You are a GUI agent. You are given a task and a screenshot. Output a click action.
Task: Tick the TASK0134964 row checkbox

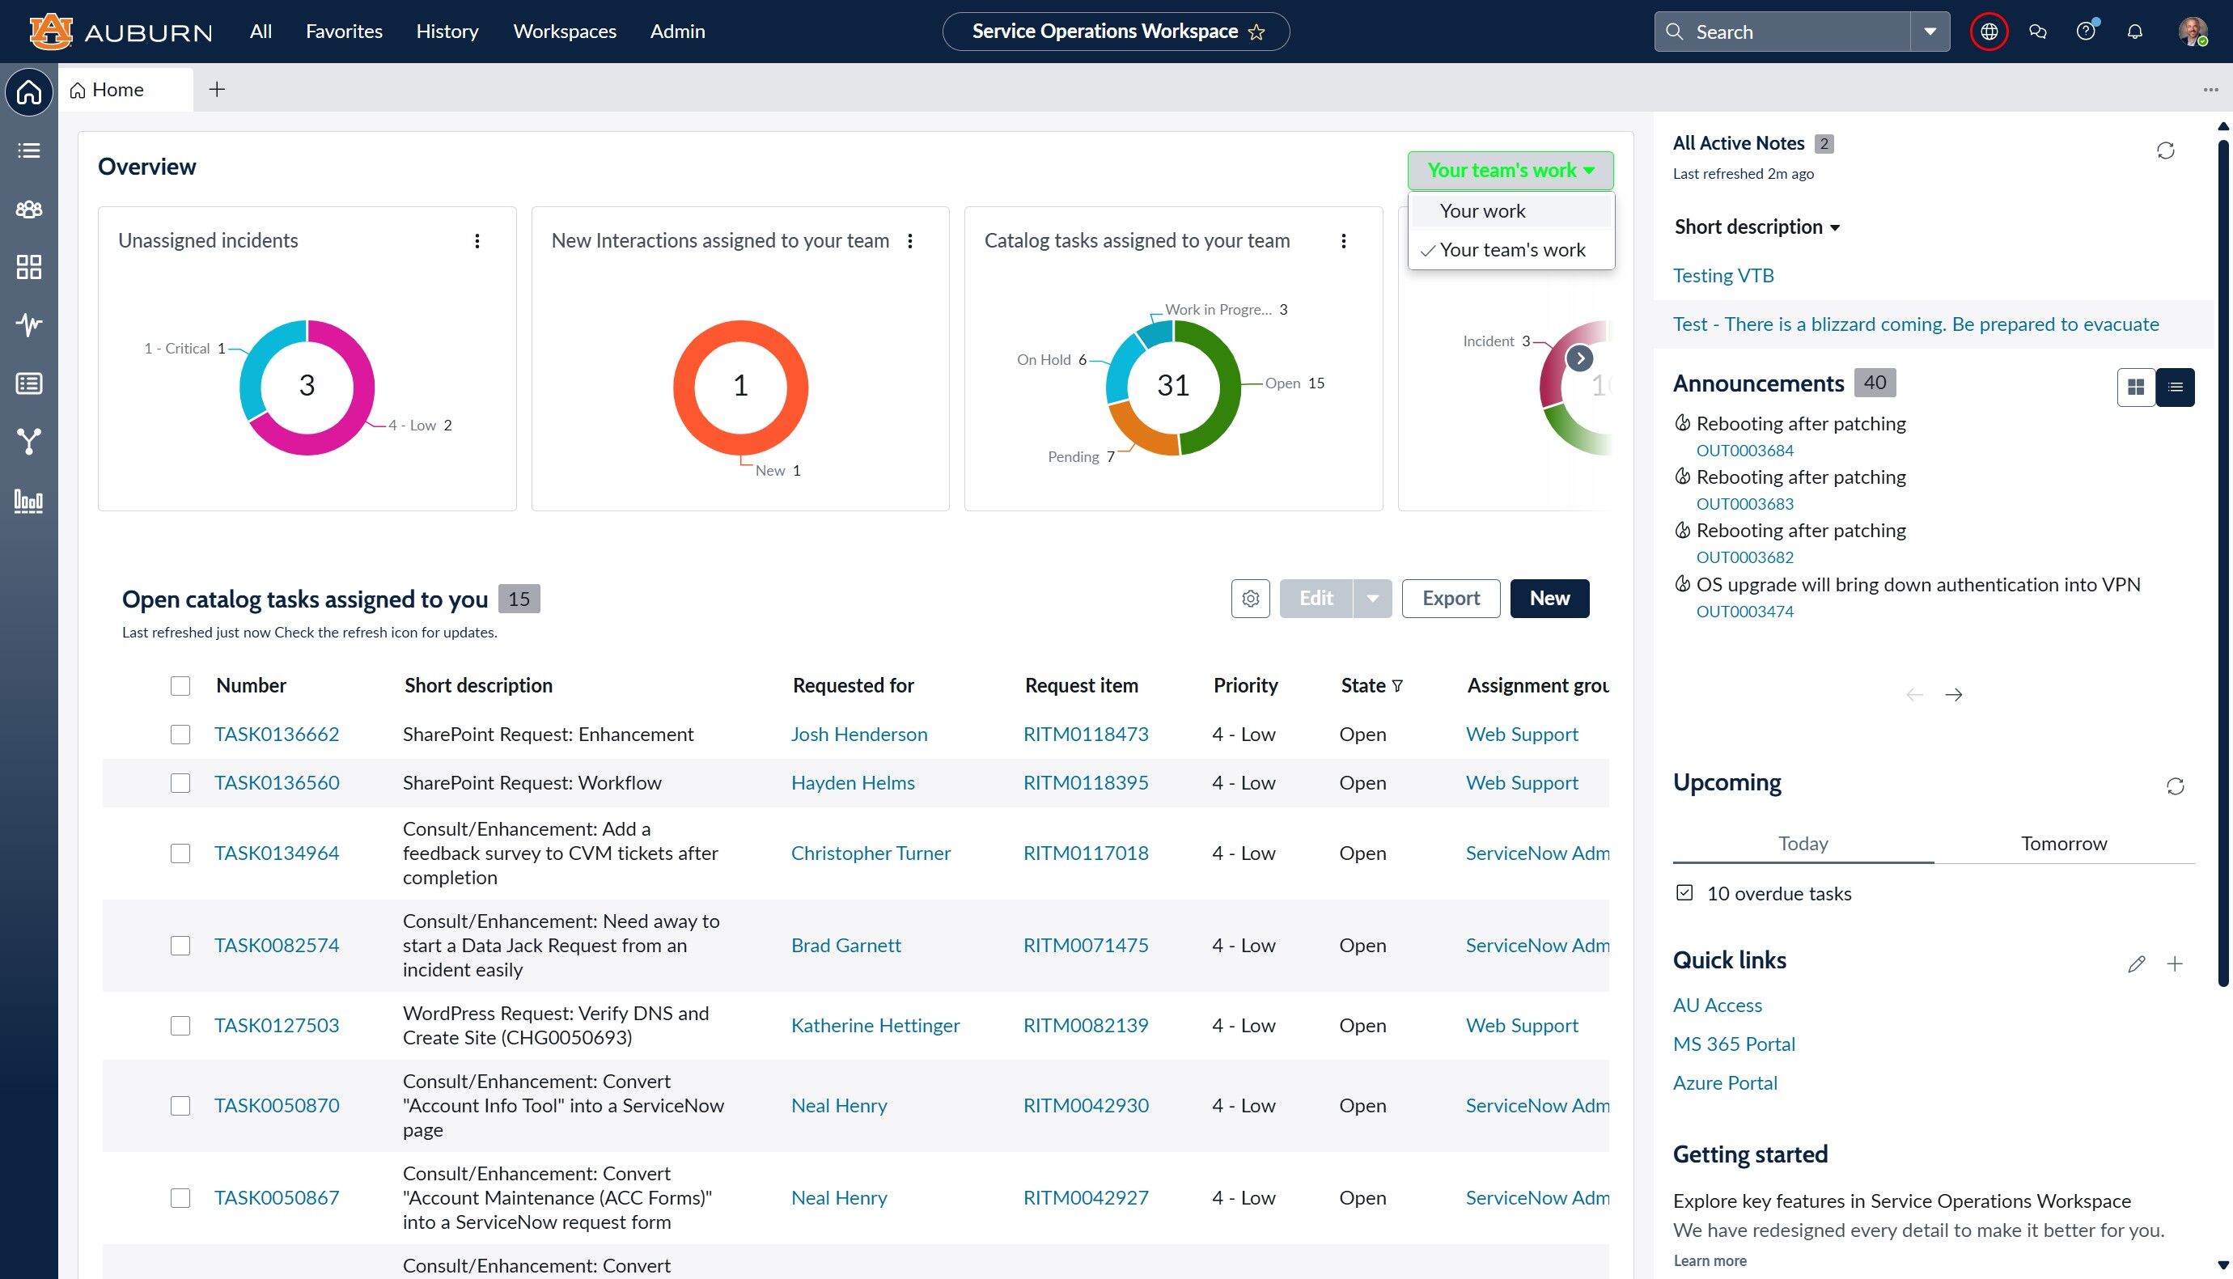pos(180,853)
